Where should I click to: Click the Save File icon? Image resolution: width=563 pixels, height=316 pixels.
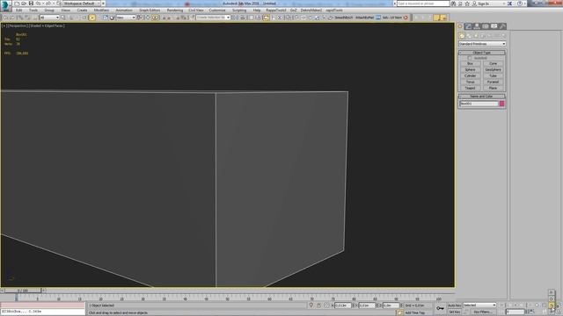pos(31,4)
